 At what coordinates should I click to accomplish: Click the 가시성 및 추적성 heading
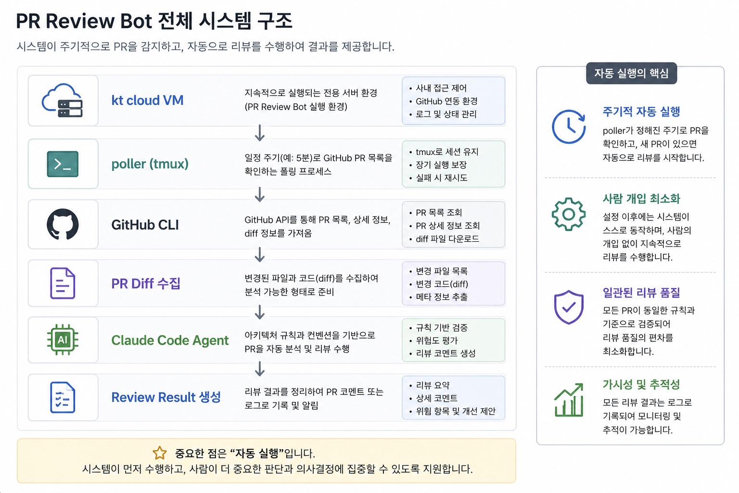[x=641, y=384]
